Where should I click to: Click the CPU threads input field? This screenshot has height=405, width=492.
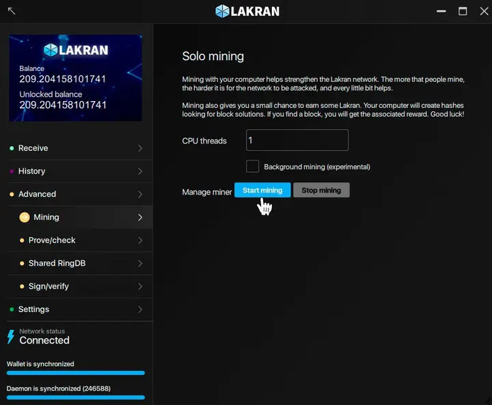click(297, 140)
